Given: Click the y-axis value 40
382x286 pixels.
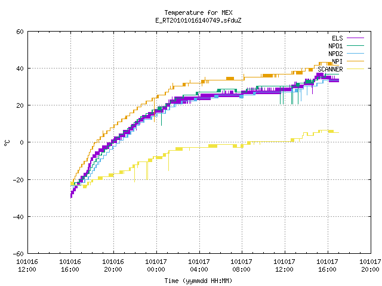Looking at the screenshot, I should [x=20, y=69].
